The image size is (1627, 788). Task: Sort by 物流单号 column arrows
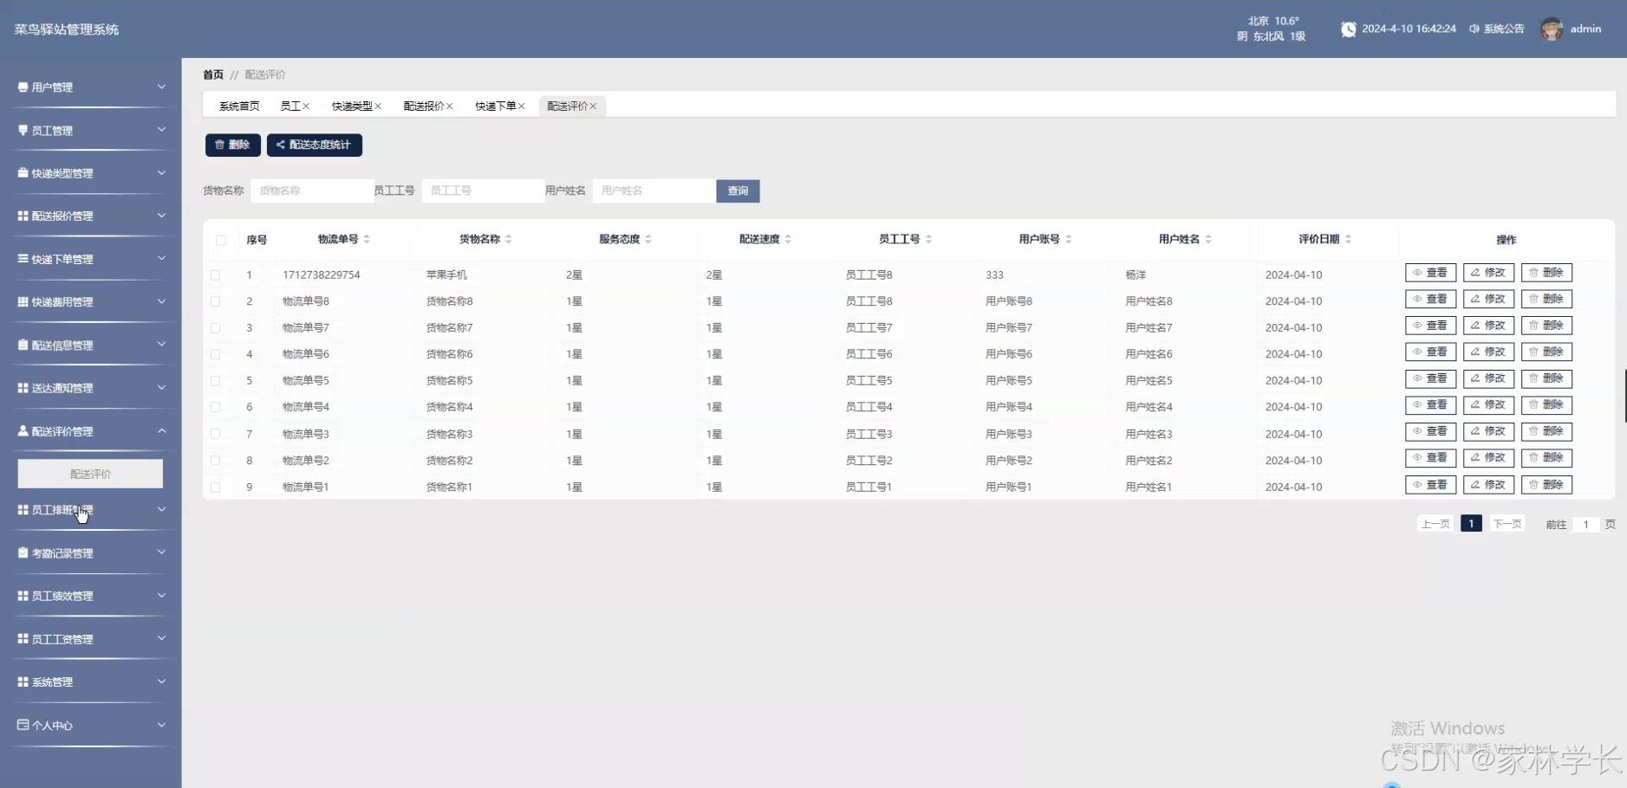367,239
